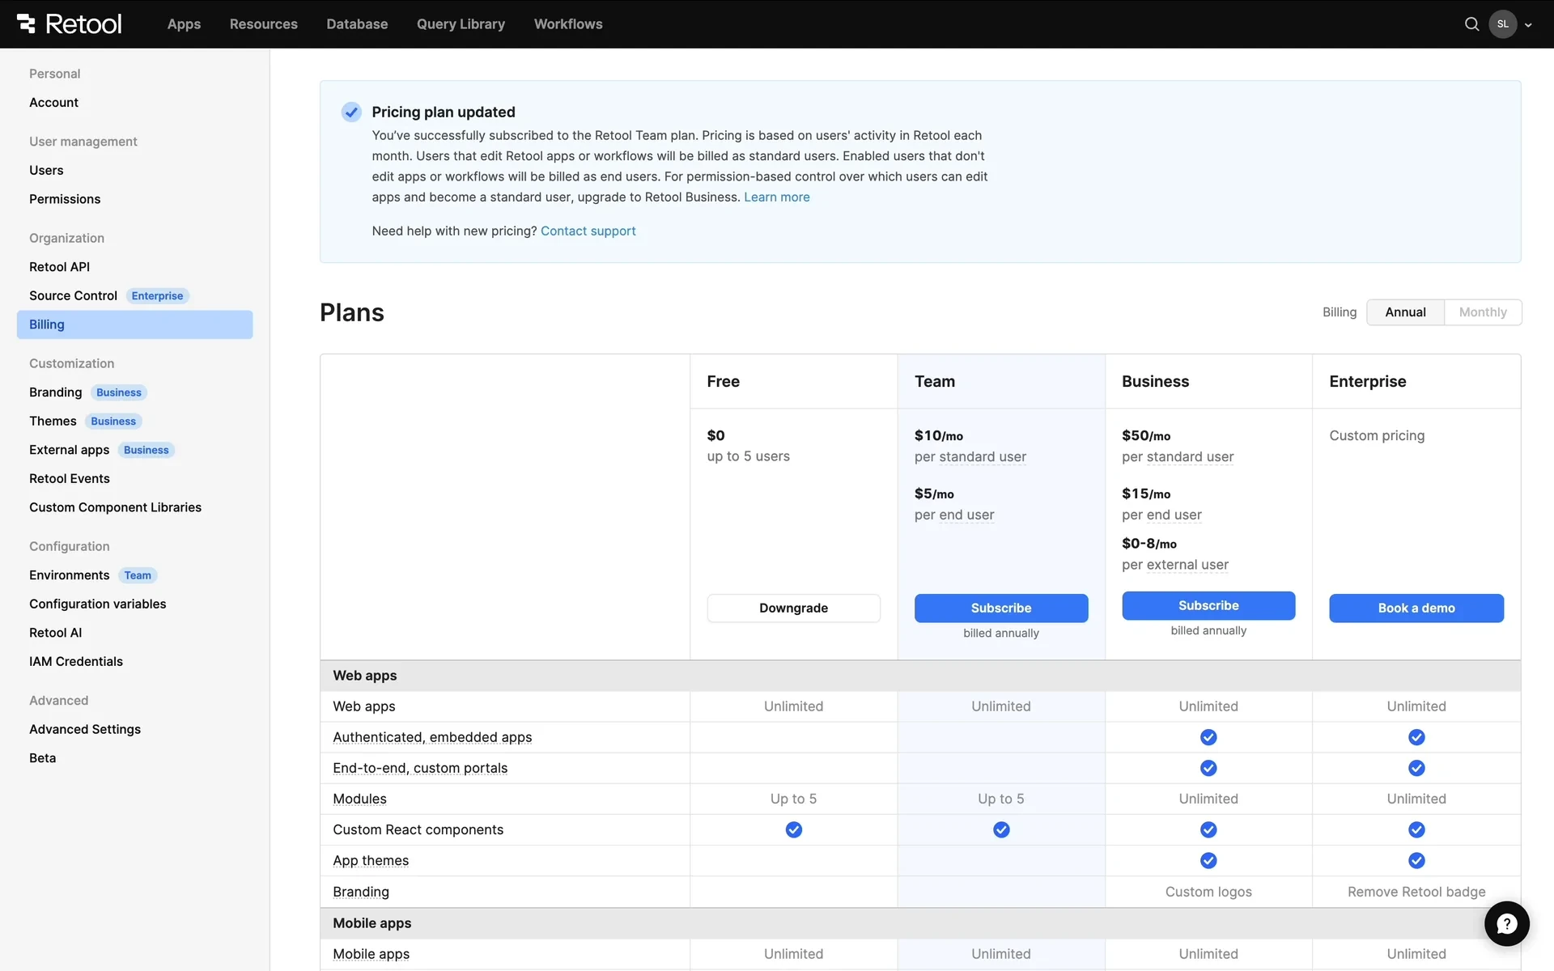The image size is (1554, 971).
Task: Open Users in the sidebar
Action: pyautogui.click(x=46, y=170)
